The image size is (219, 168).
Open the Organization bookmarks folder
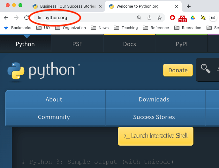[x=71, y=28]
